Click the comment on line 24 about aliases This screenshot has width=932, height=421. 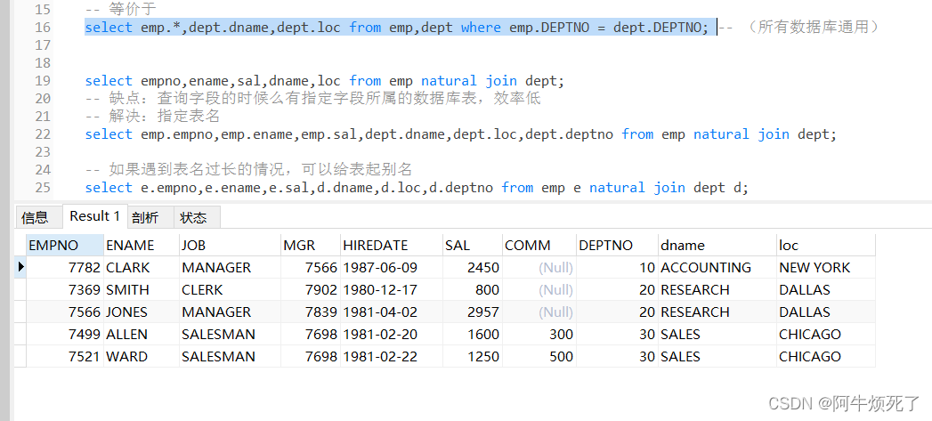[248, 170]
